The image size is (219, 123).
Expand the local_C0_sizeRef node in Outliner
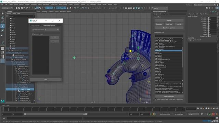[11, 55]
